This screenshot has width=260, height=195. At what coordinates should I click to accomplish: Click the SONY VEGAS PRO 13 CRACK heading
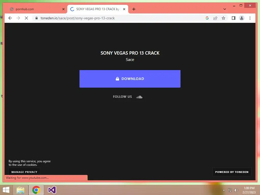point(130,53)
